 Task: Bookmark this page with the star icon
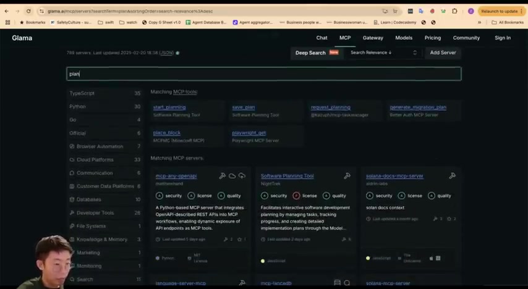(x=395, y=11)
